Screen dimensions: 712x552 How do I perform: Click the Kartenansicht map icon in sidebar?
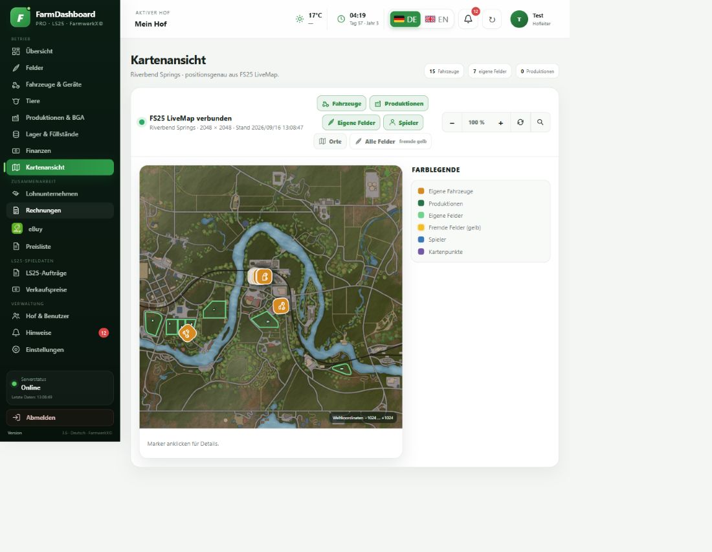[16, 167]
